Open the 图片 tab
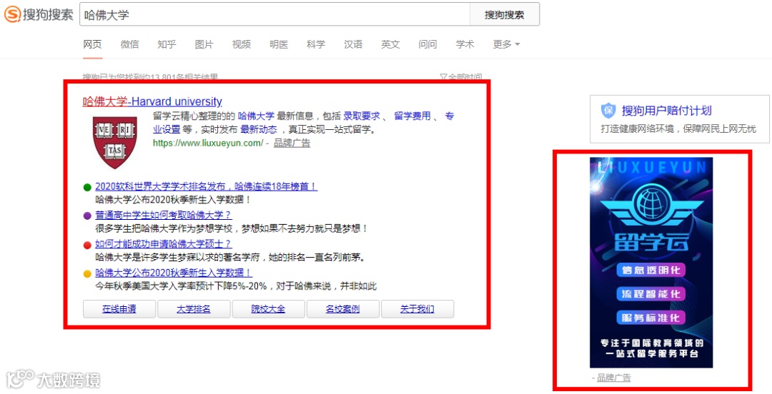The width and height of the screenshot is (772, 394). (x=204, y=44)
